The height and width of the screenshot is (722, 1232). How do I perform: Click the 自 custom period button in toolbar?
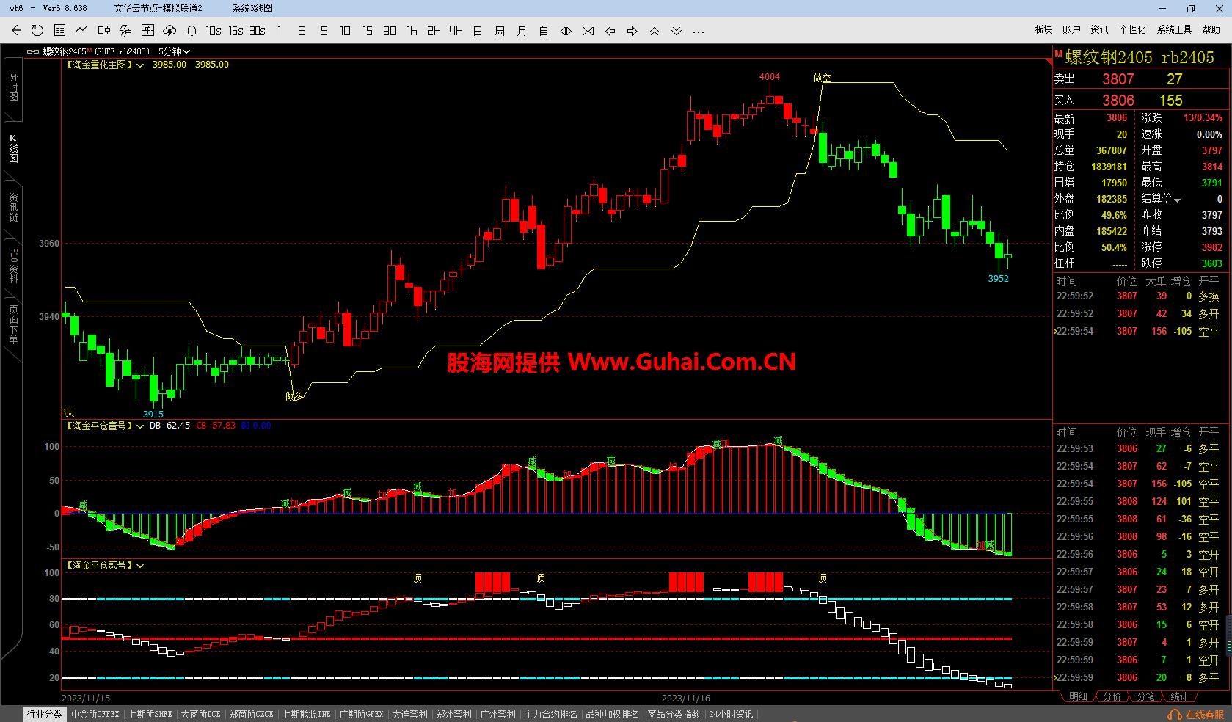(543, 31)
